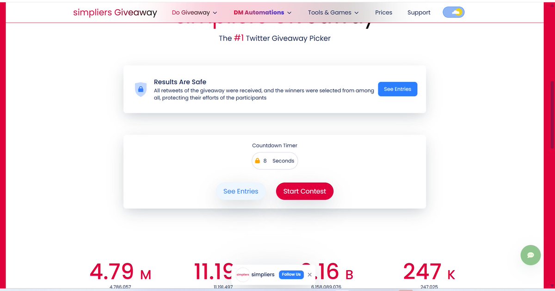Click Follow Us in the simpliers popup
The width and height of the screenshot is (555, 291).
point(291,274)
